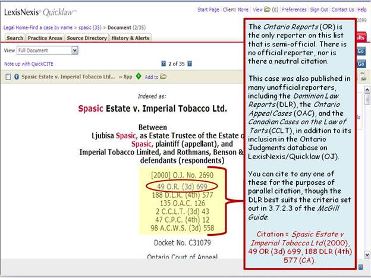Go to previous document arrow
Image resolution: width=371 pixels, height=278 pixels.
click(164, 64)
